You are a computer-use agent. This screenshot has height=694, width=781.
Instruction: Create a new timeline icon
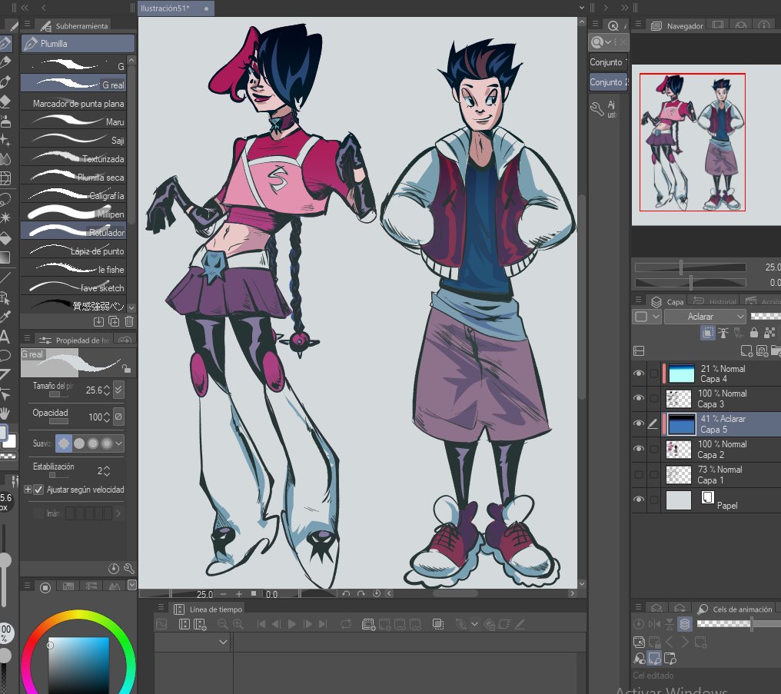(200, 624)
